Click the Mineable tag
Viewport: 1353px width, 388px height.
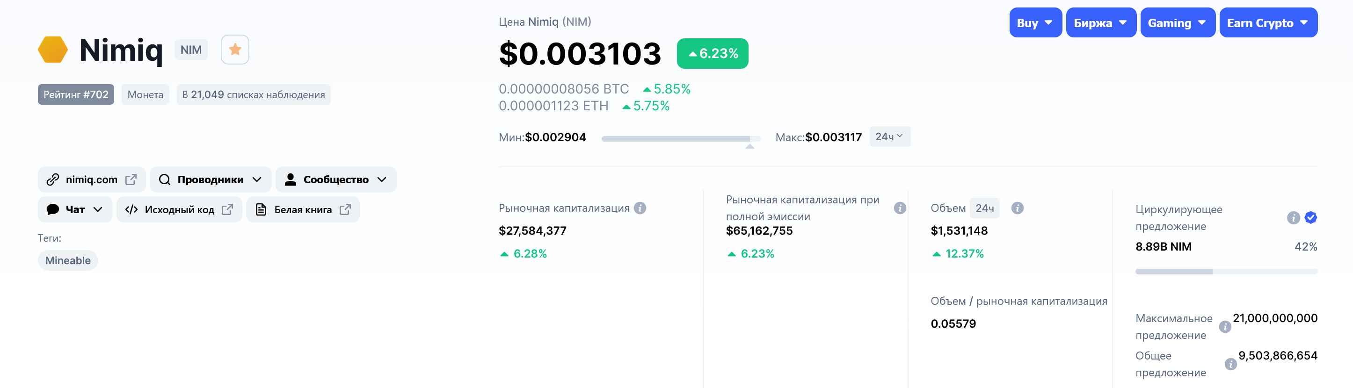tap(68, 260)
